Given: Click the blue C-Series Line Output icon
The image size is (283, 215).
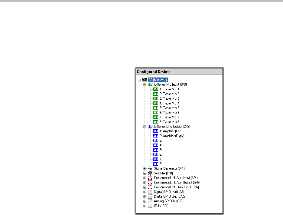Looking at the screenshot, I should click(x=150, y=127).
